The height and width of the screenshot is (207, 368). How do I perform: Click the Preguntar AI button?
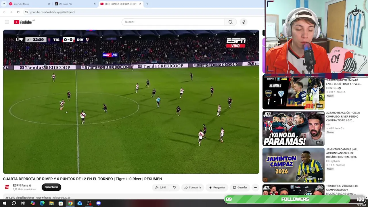217,187
